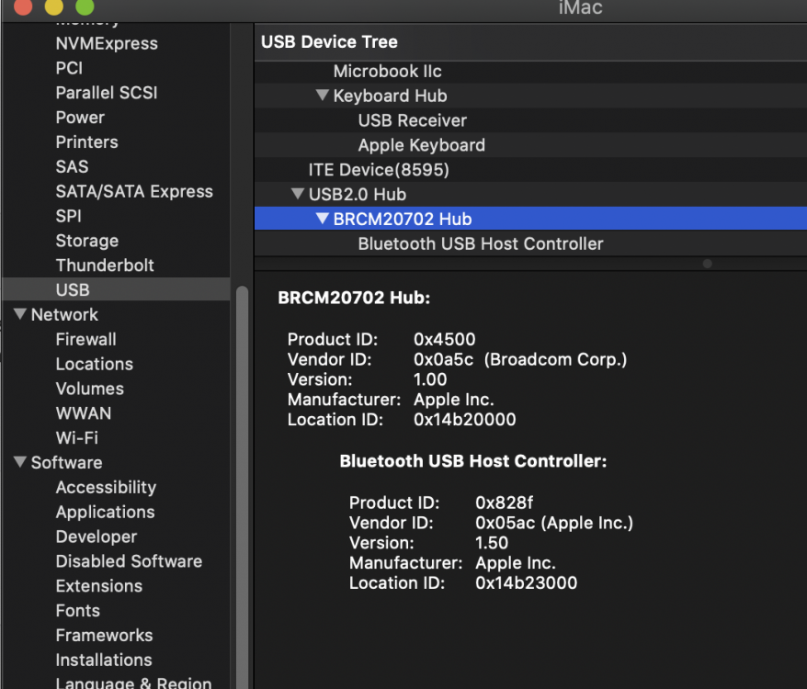Click the Location ID value 0x14b20000
The width and height of the screenshot is (807, 689).
[x=465, y=419]
